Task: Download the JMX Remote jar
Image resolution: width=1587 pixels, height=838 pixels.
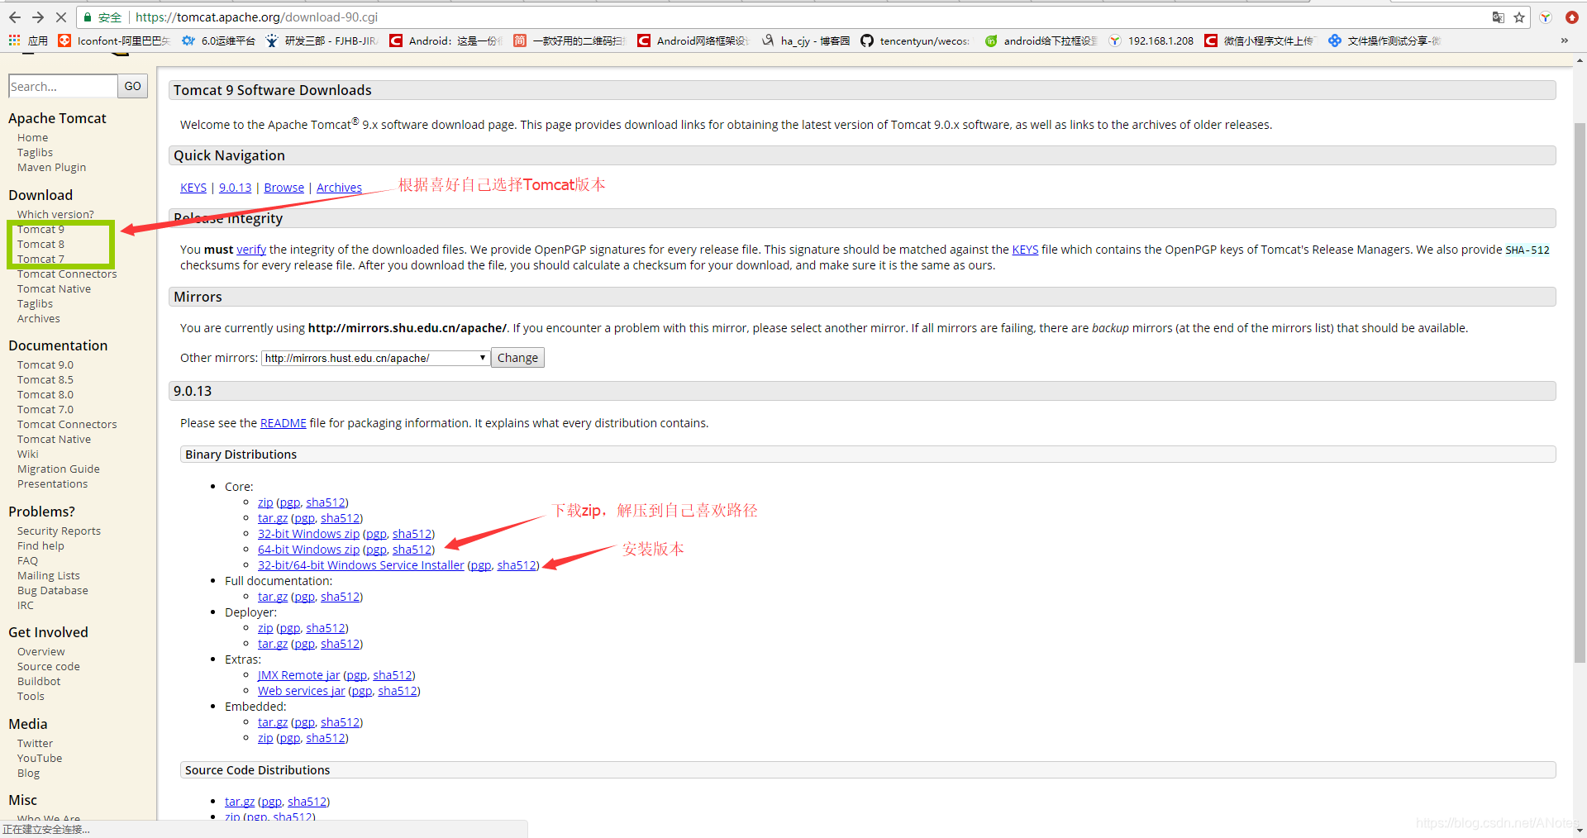Action: coord(298,675)
